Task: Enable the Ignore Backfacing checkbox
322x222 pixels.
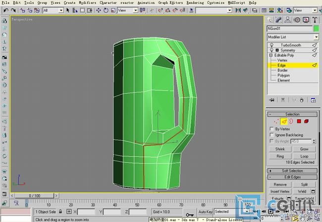Action: [x=271, y=135]
